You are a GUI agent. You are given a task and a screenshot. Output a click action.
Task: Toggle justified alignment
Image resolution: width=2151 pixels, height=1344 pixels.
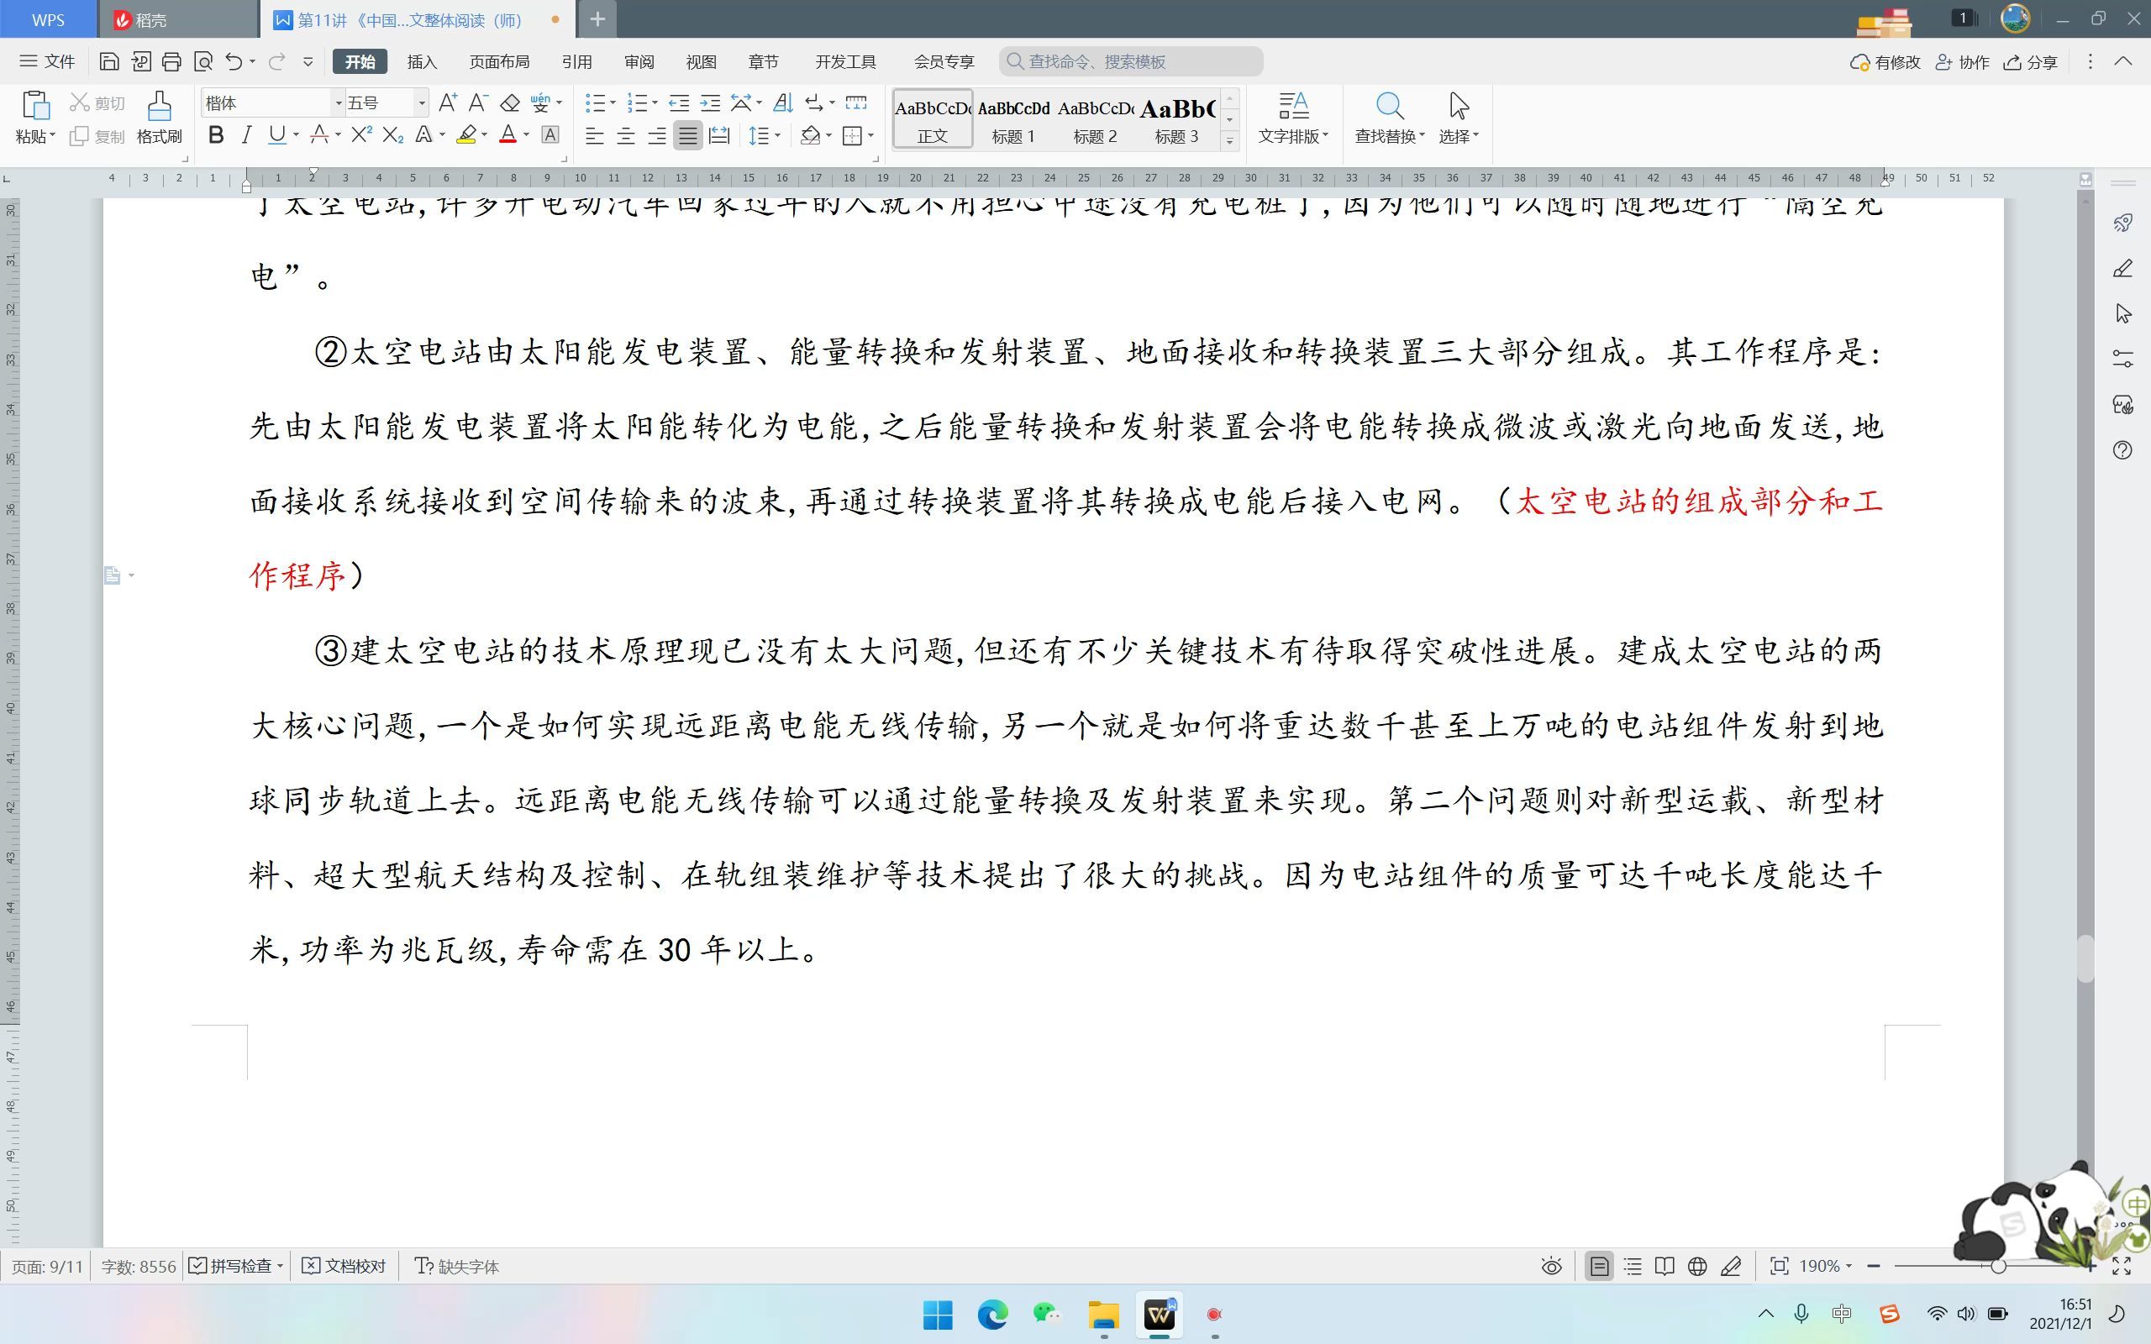click(688, 136)
